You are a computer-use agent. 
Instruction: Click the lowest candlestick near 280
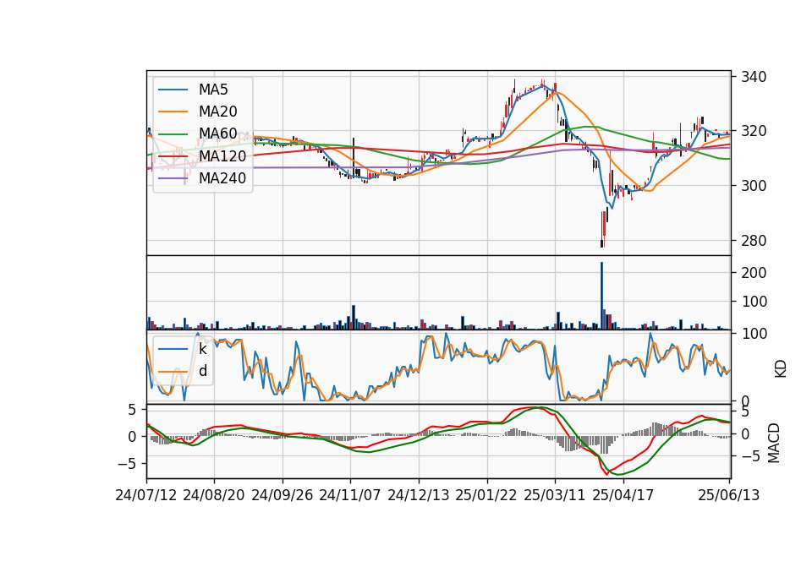coord(601,230)
